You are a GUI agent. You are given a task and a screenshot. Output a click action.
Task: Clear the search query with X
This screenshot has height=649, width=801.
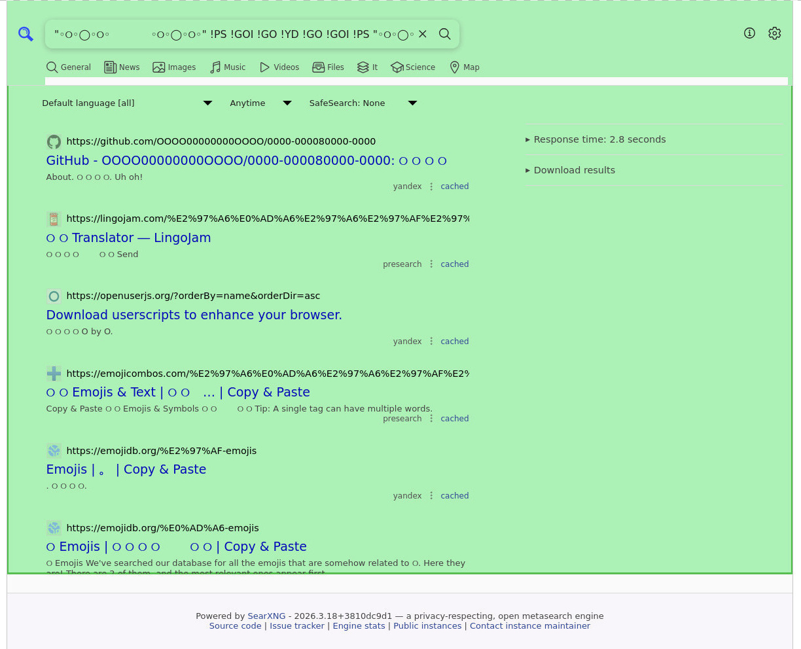coord(423,34)
